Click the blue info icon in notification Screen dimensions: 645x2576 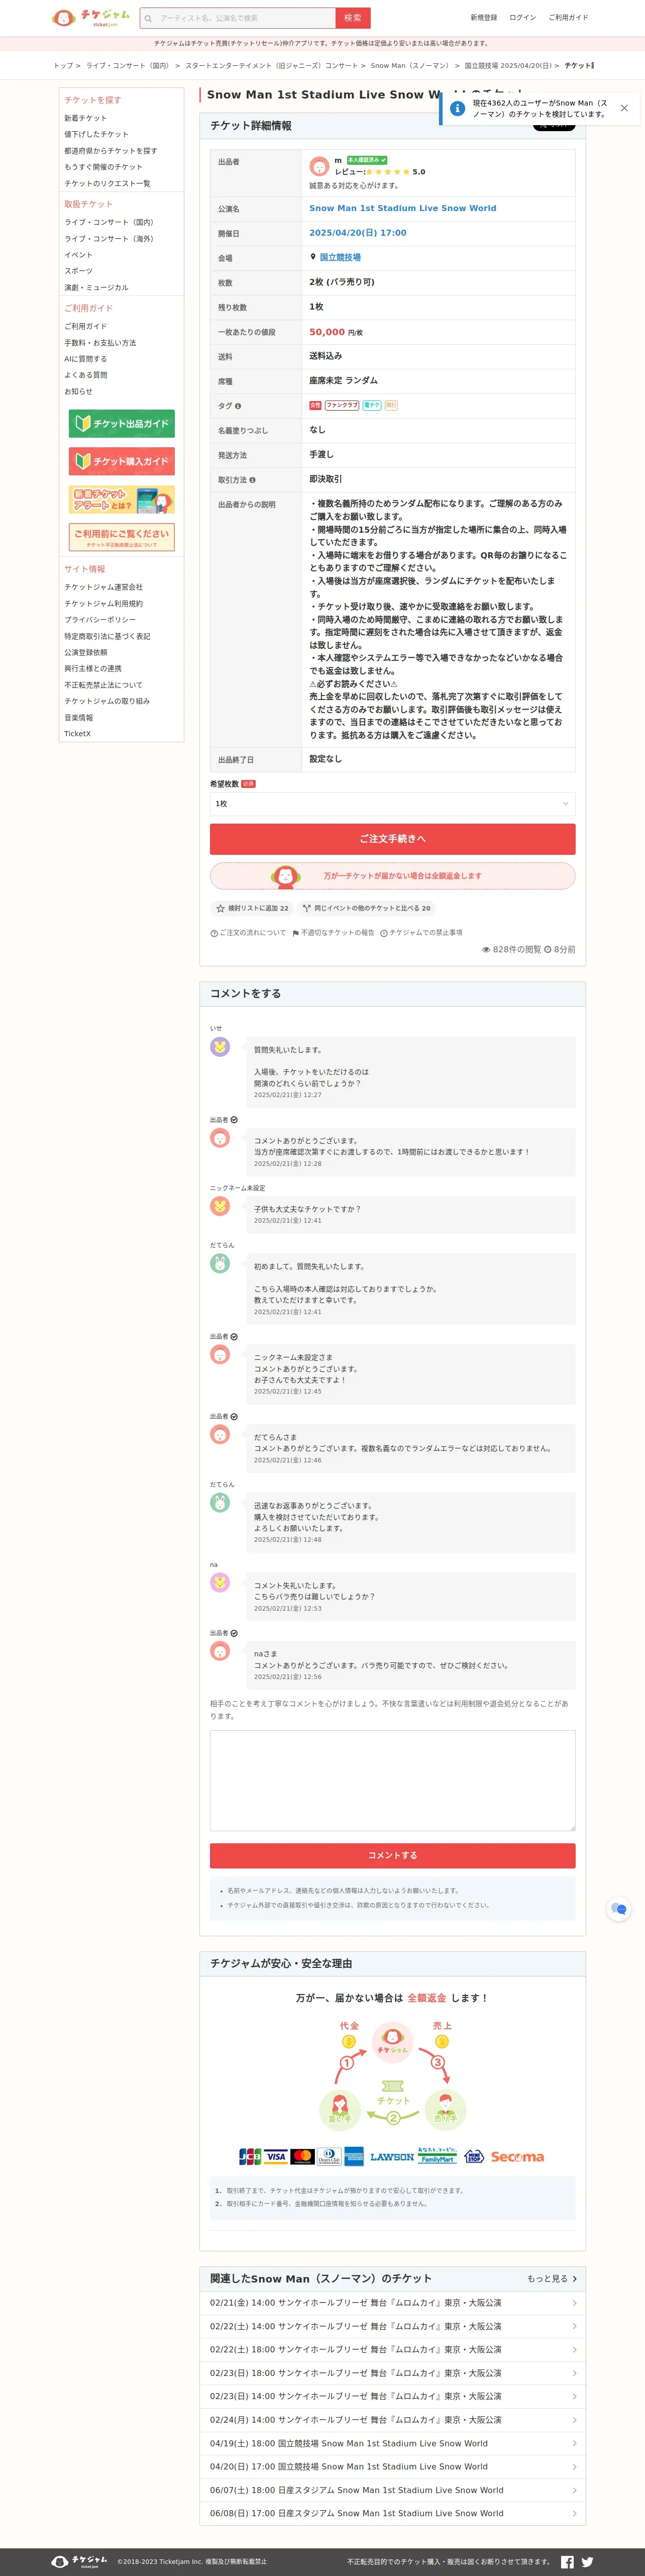pyautogui.click(x=457, y=108)
